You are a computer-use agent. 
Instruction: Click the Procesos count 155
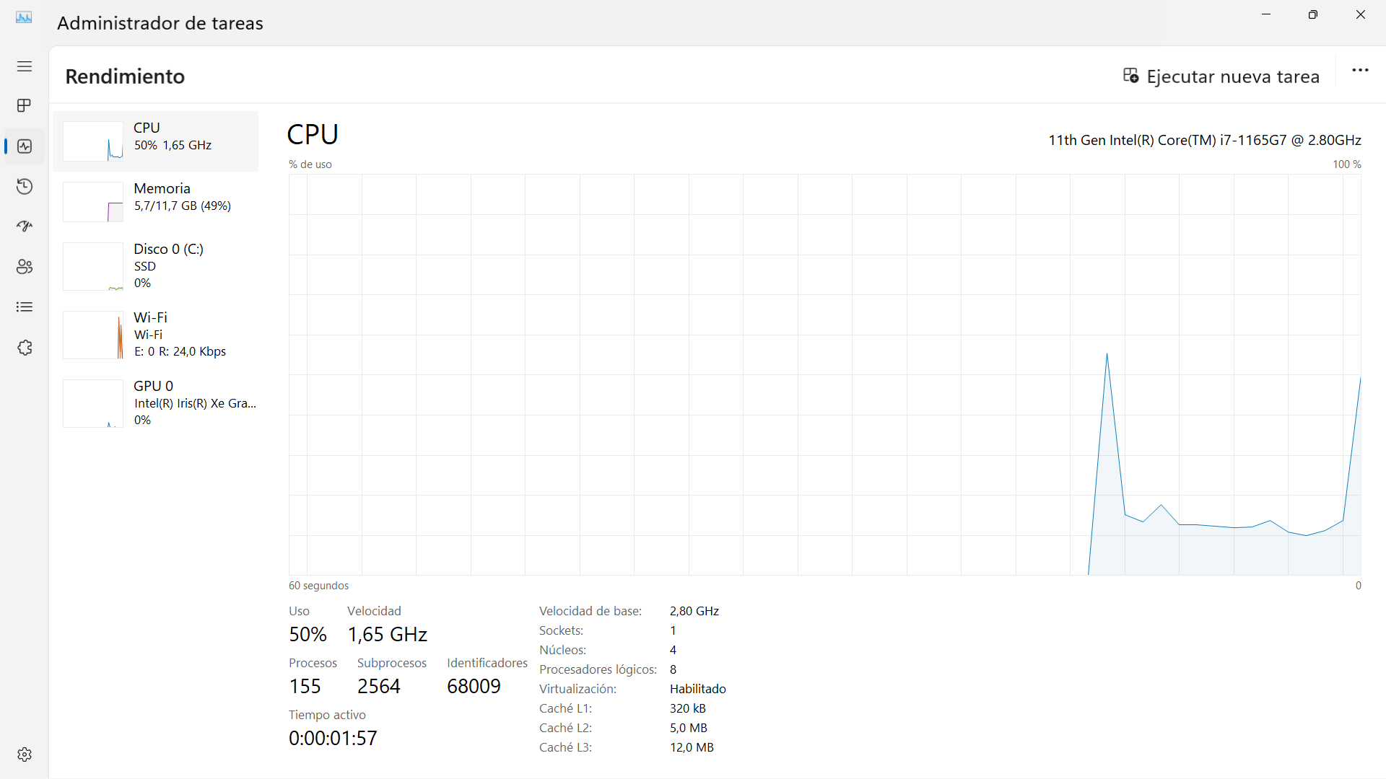pyautogui.click(x=305, y=687)
